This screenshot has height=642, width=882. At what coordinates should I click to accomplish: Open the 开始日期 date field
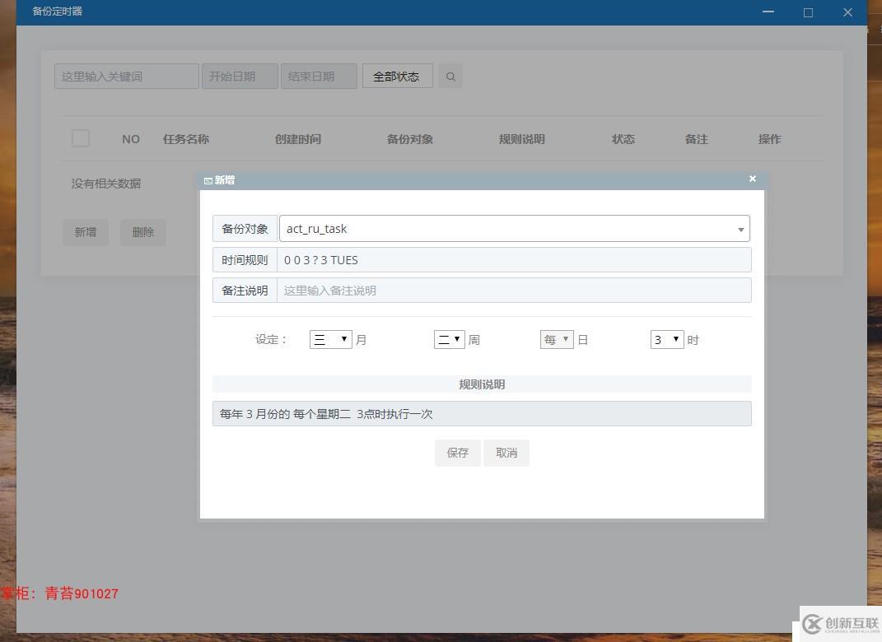click(240, 77)
